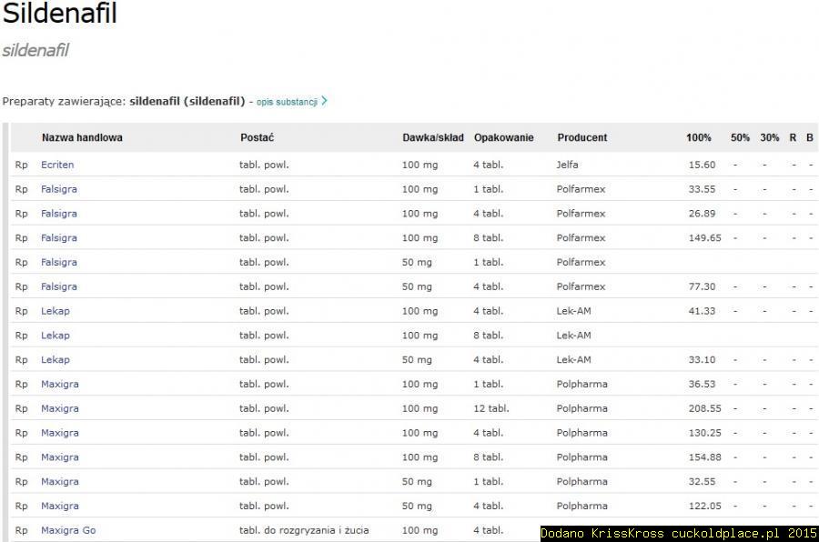This screenshot has height=542, width=819.
Task: Click the '100%' price column header
Action: [698, 137]
